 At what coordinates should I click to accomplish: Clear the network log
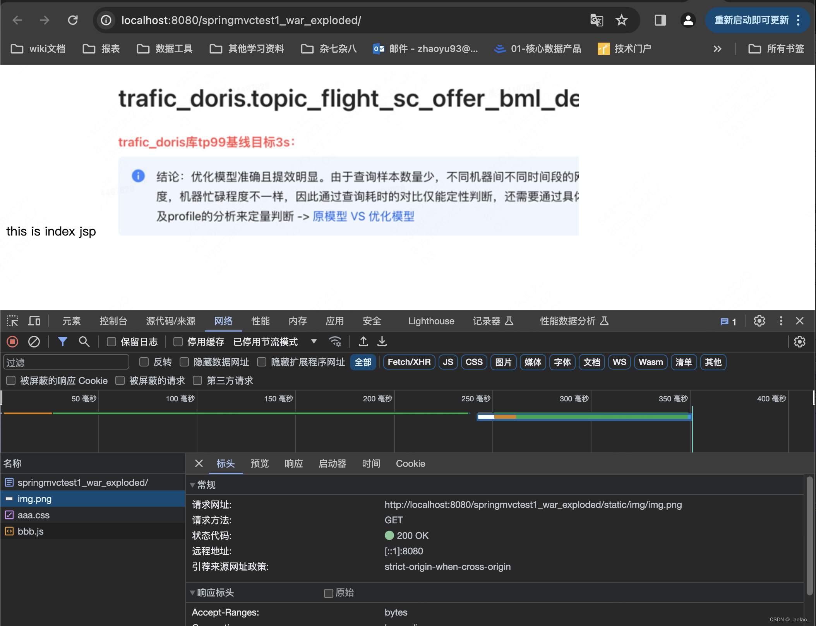34,342
